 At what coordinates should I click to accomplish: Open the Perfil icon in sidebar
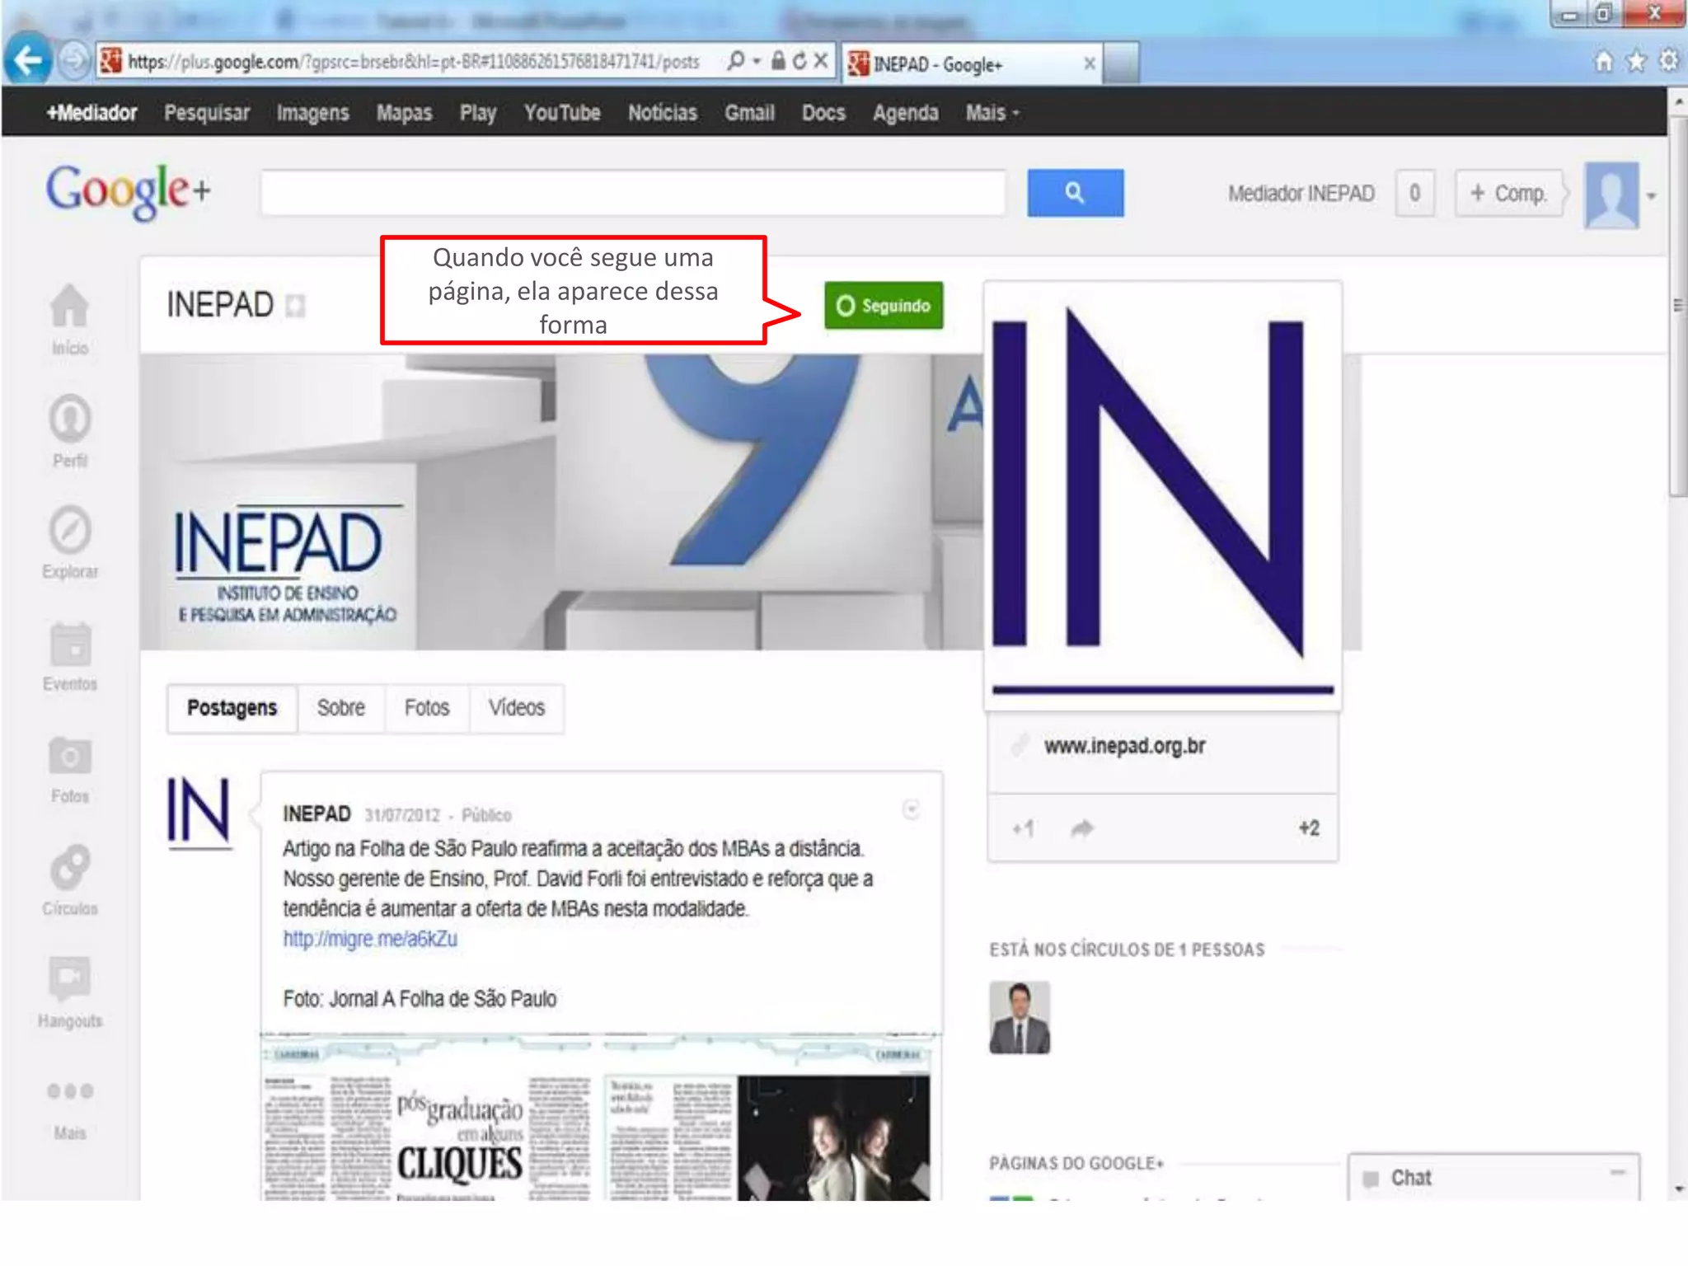[69, 420]
